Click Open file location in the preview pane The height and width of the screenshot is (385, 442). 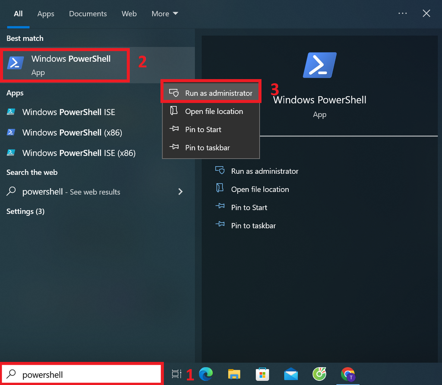pyautogui.click(x=260, y=189)
